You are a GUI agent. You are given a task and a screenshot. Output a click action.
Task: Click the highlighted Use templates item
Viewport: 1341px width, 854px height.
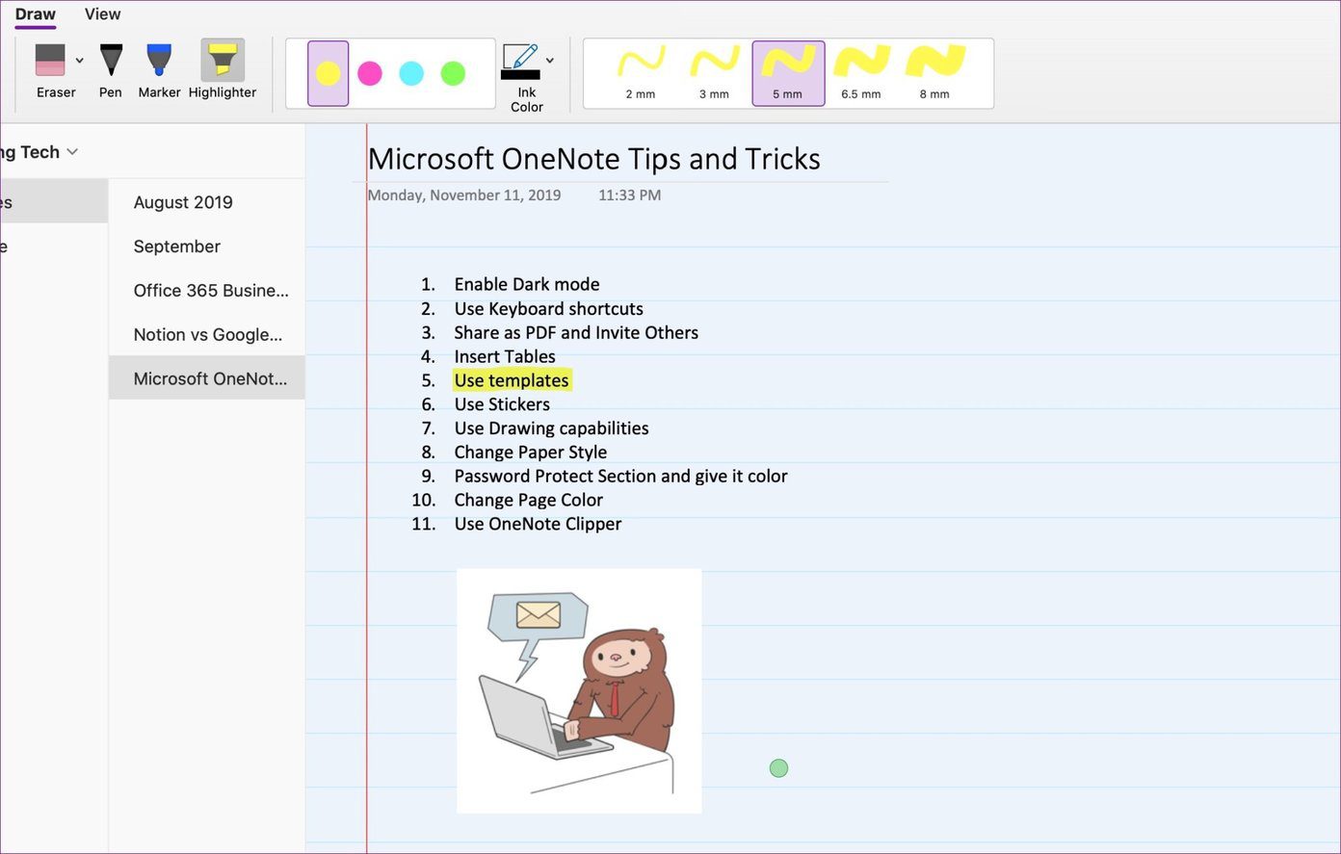[x=512, y=380]
